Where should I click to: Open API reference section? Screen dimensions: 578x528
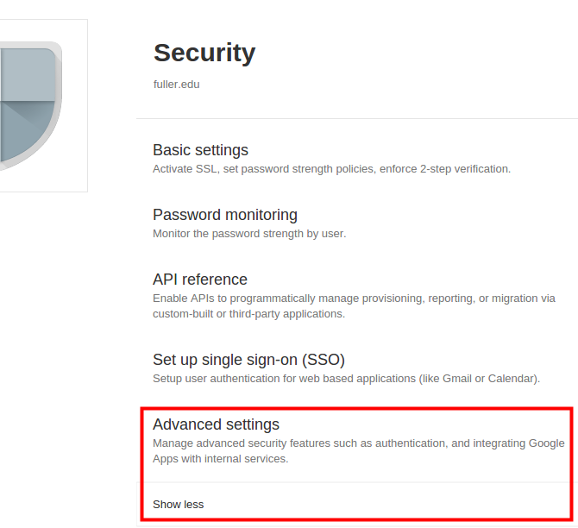click(200, 280)
